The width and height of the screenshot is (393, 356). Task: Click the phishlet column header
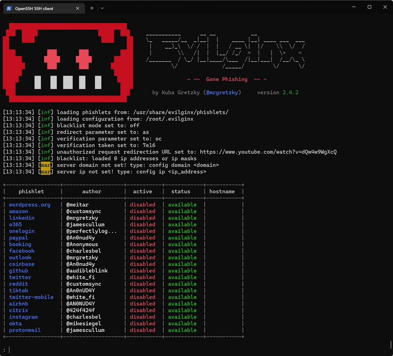tap(31, 191)
